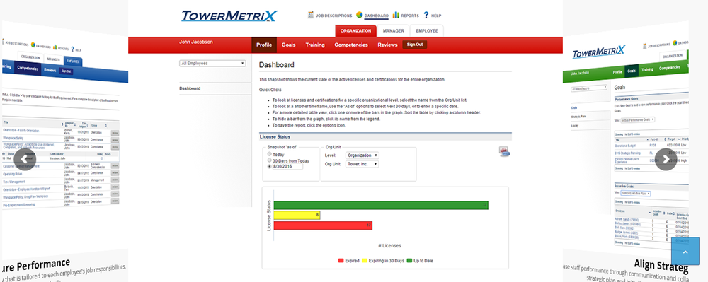Viewport: 708px width, 282px height.
Task: Select the specific date radio button
Action: [270, 166]
